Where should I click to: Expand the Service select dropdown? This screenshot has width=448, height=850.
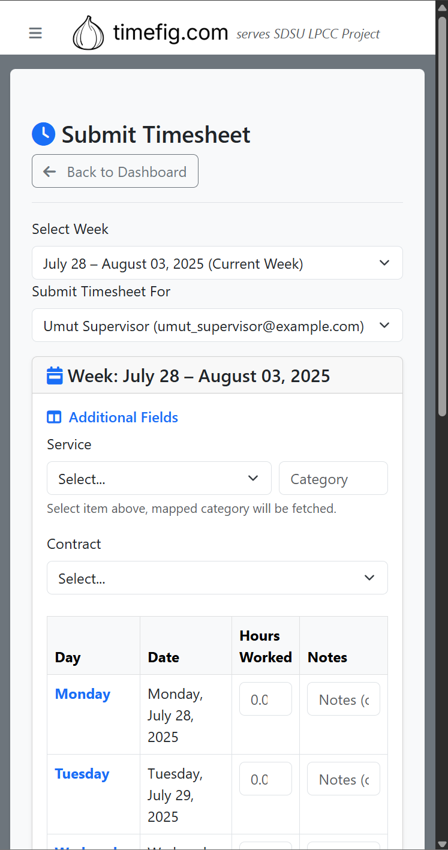(159, 478)
